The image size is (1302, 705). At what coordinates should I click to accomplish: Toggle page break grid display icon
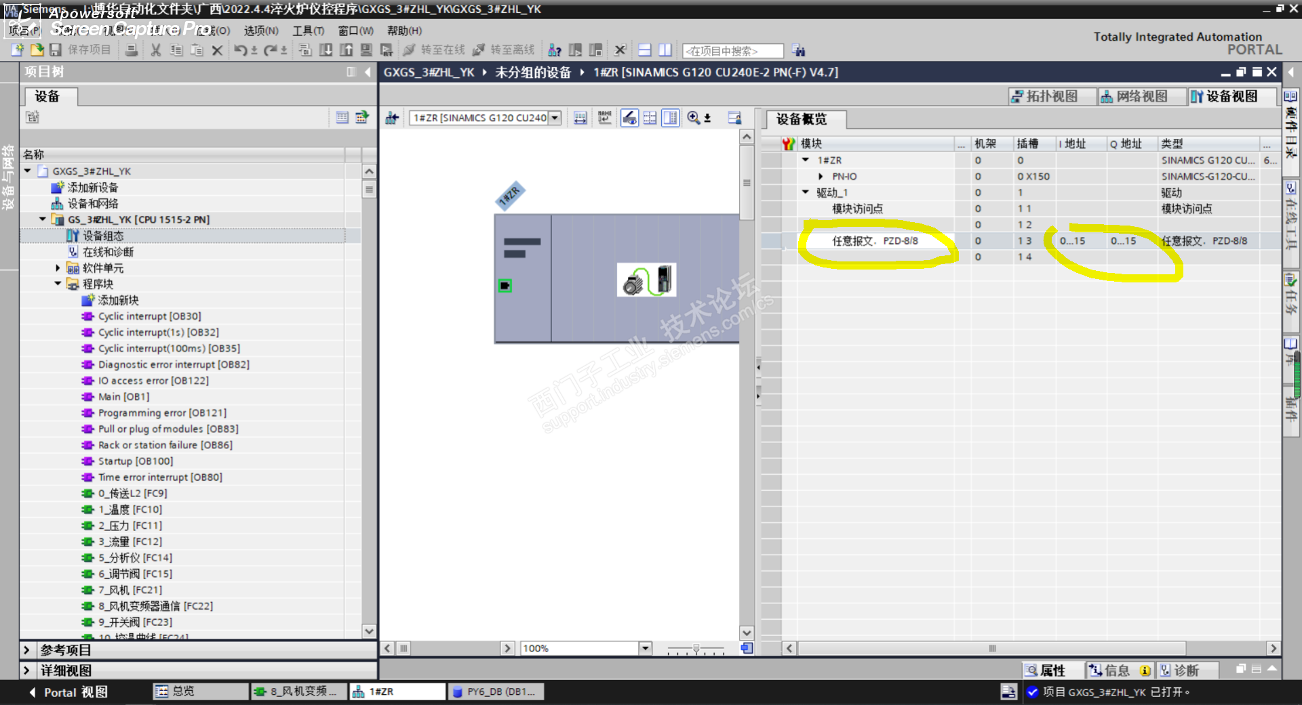click(650, 118)
